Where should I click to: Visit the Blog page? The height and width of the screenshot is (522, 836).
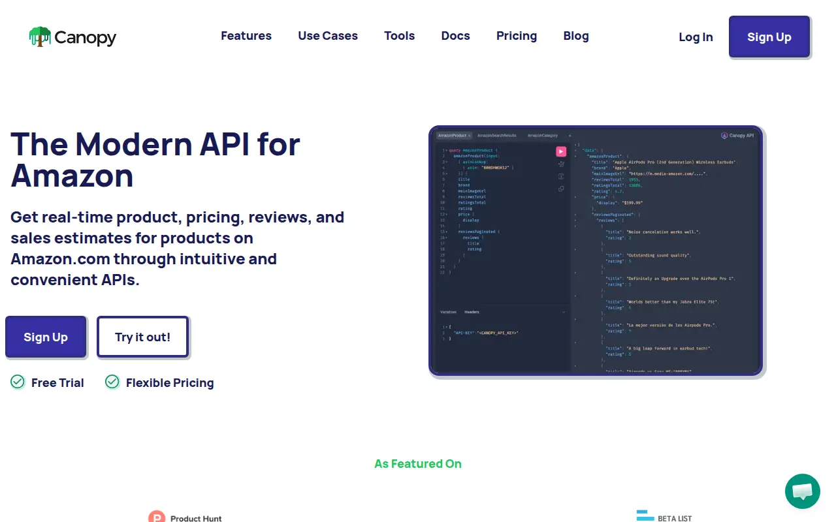tap(576, 36)
